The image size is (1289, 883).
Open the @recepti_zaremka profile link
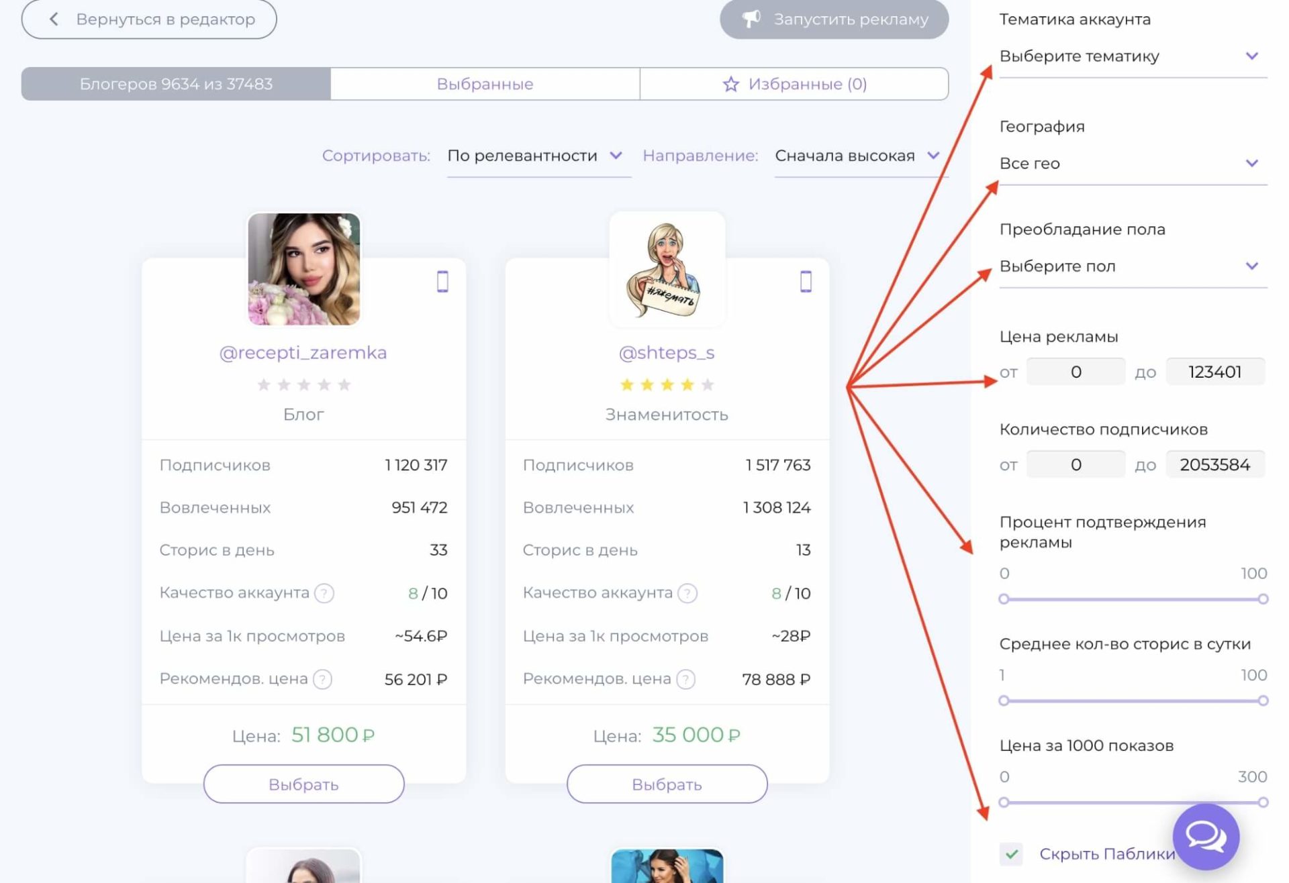click(303, 353)
